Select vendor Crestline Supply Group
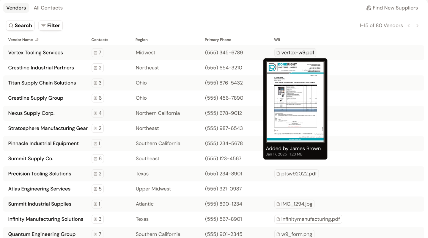The height and width of the screenshot is (238, 428). [36, 98]
